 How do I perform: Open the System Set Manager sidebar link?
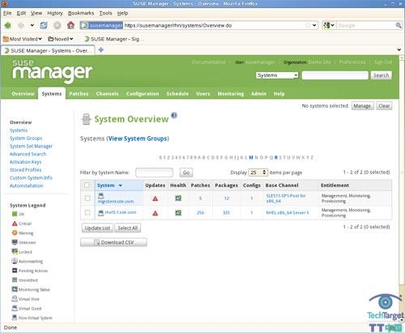(31, 146)
